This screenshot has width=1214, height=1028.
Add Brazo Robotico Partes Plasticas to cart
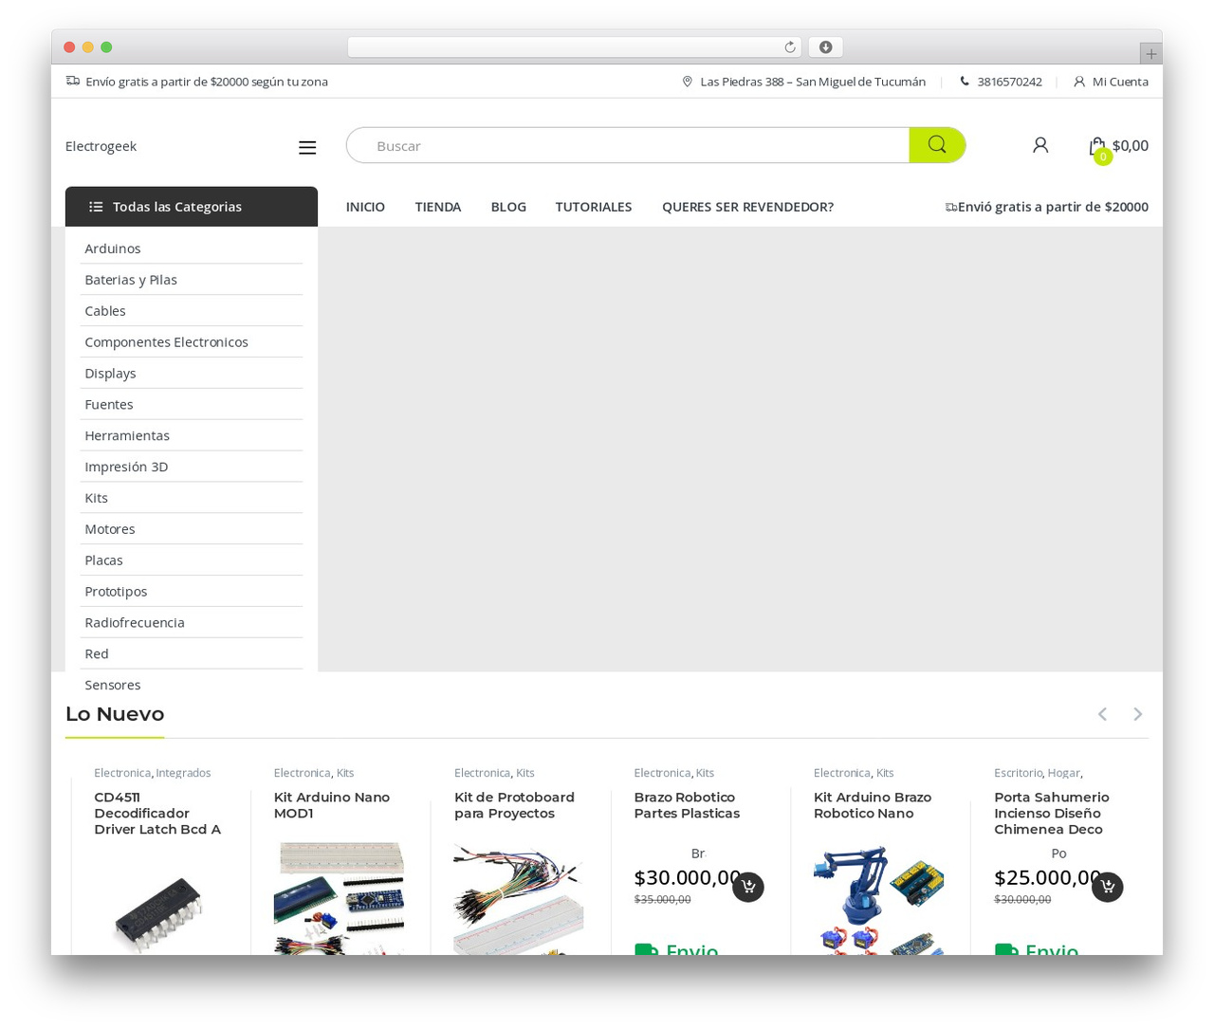[748, 887]
